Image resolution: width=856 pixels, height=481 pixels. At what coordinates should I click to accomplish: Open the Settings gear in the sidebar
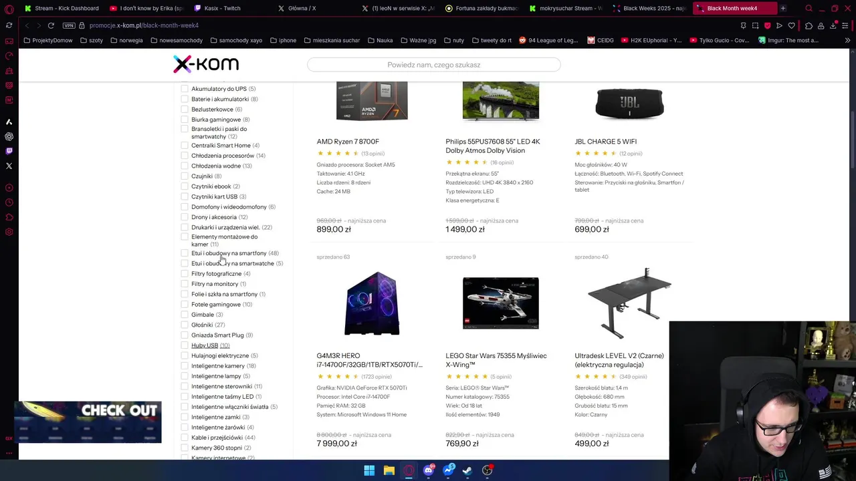coord(9,232)
